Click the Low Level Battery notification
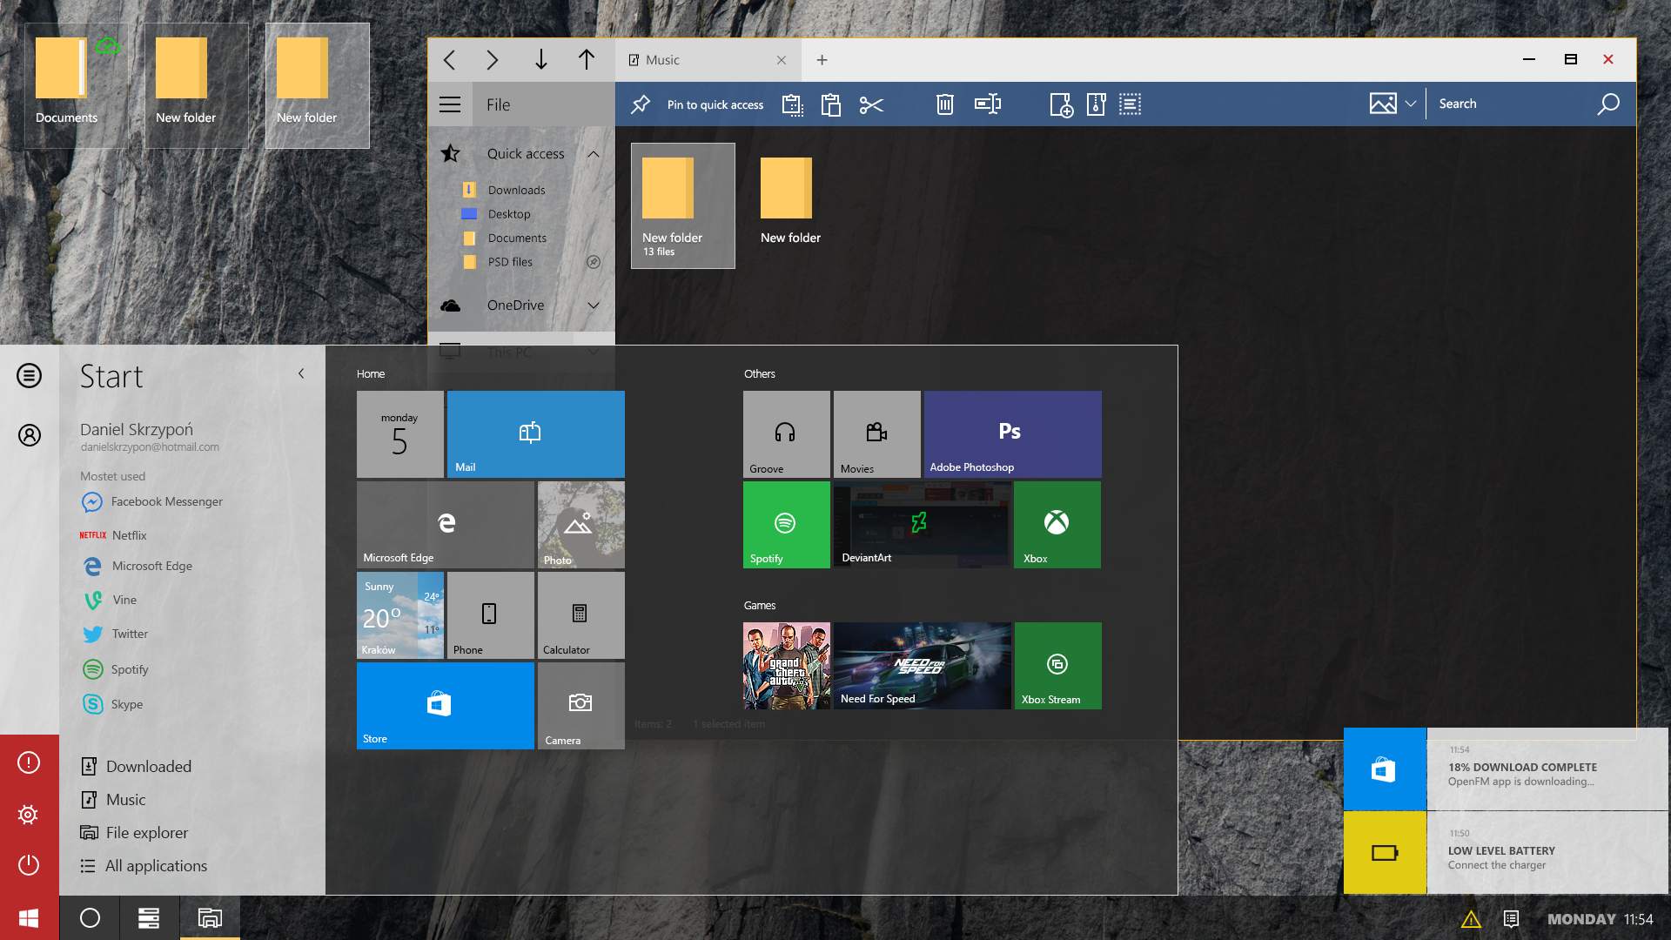 click(x=1506, y=853)
